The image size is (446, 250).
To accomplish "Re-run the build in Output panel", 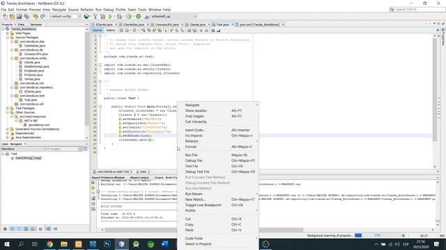I will [93, 182].
